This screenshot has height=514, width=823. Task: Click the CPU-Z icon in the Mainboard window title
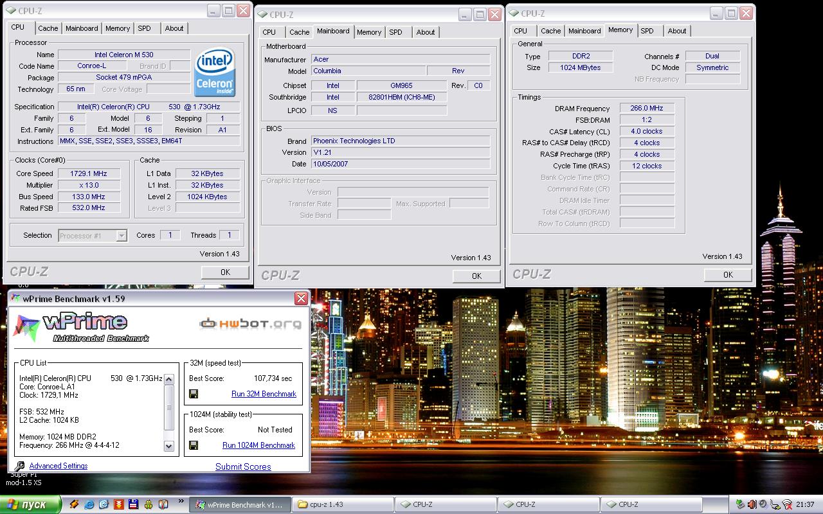262,14
